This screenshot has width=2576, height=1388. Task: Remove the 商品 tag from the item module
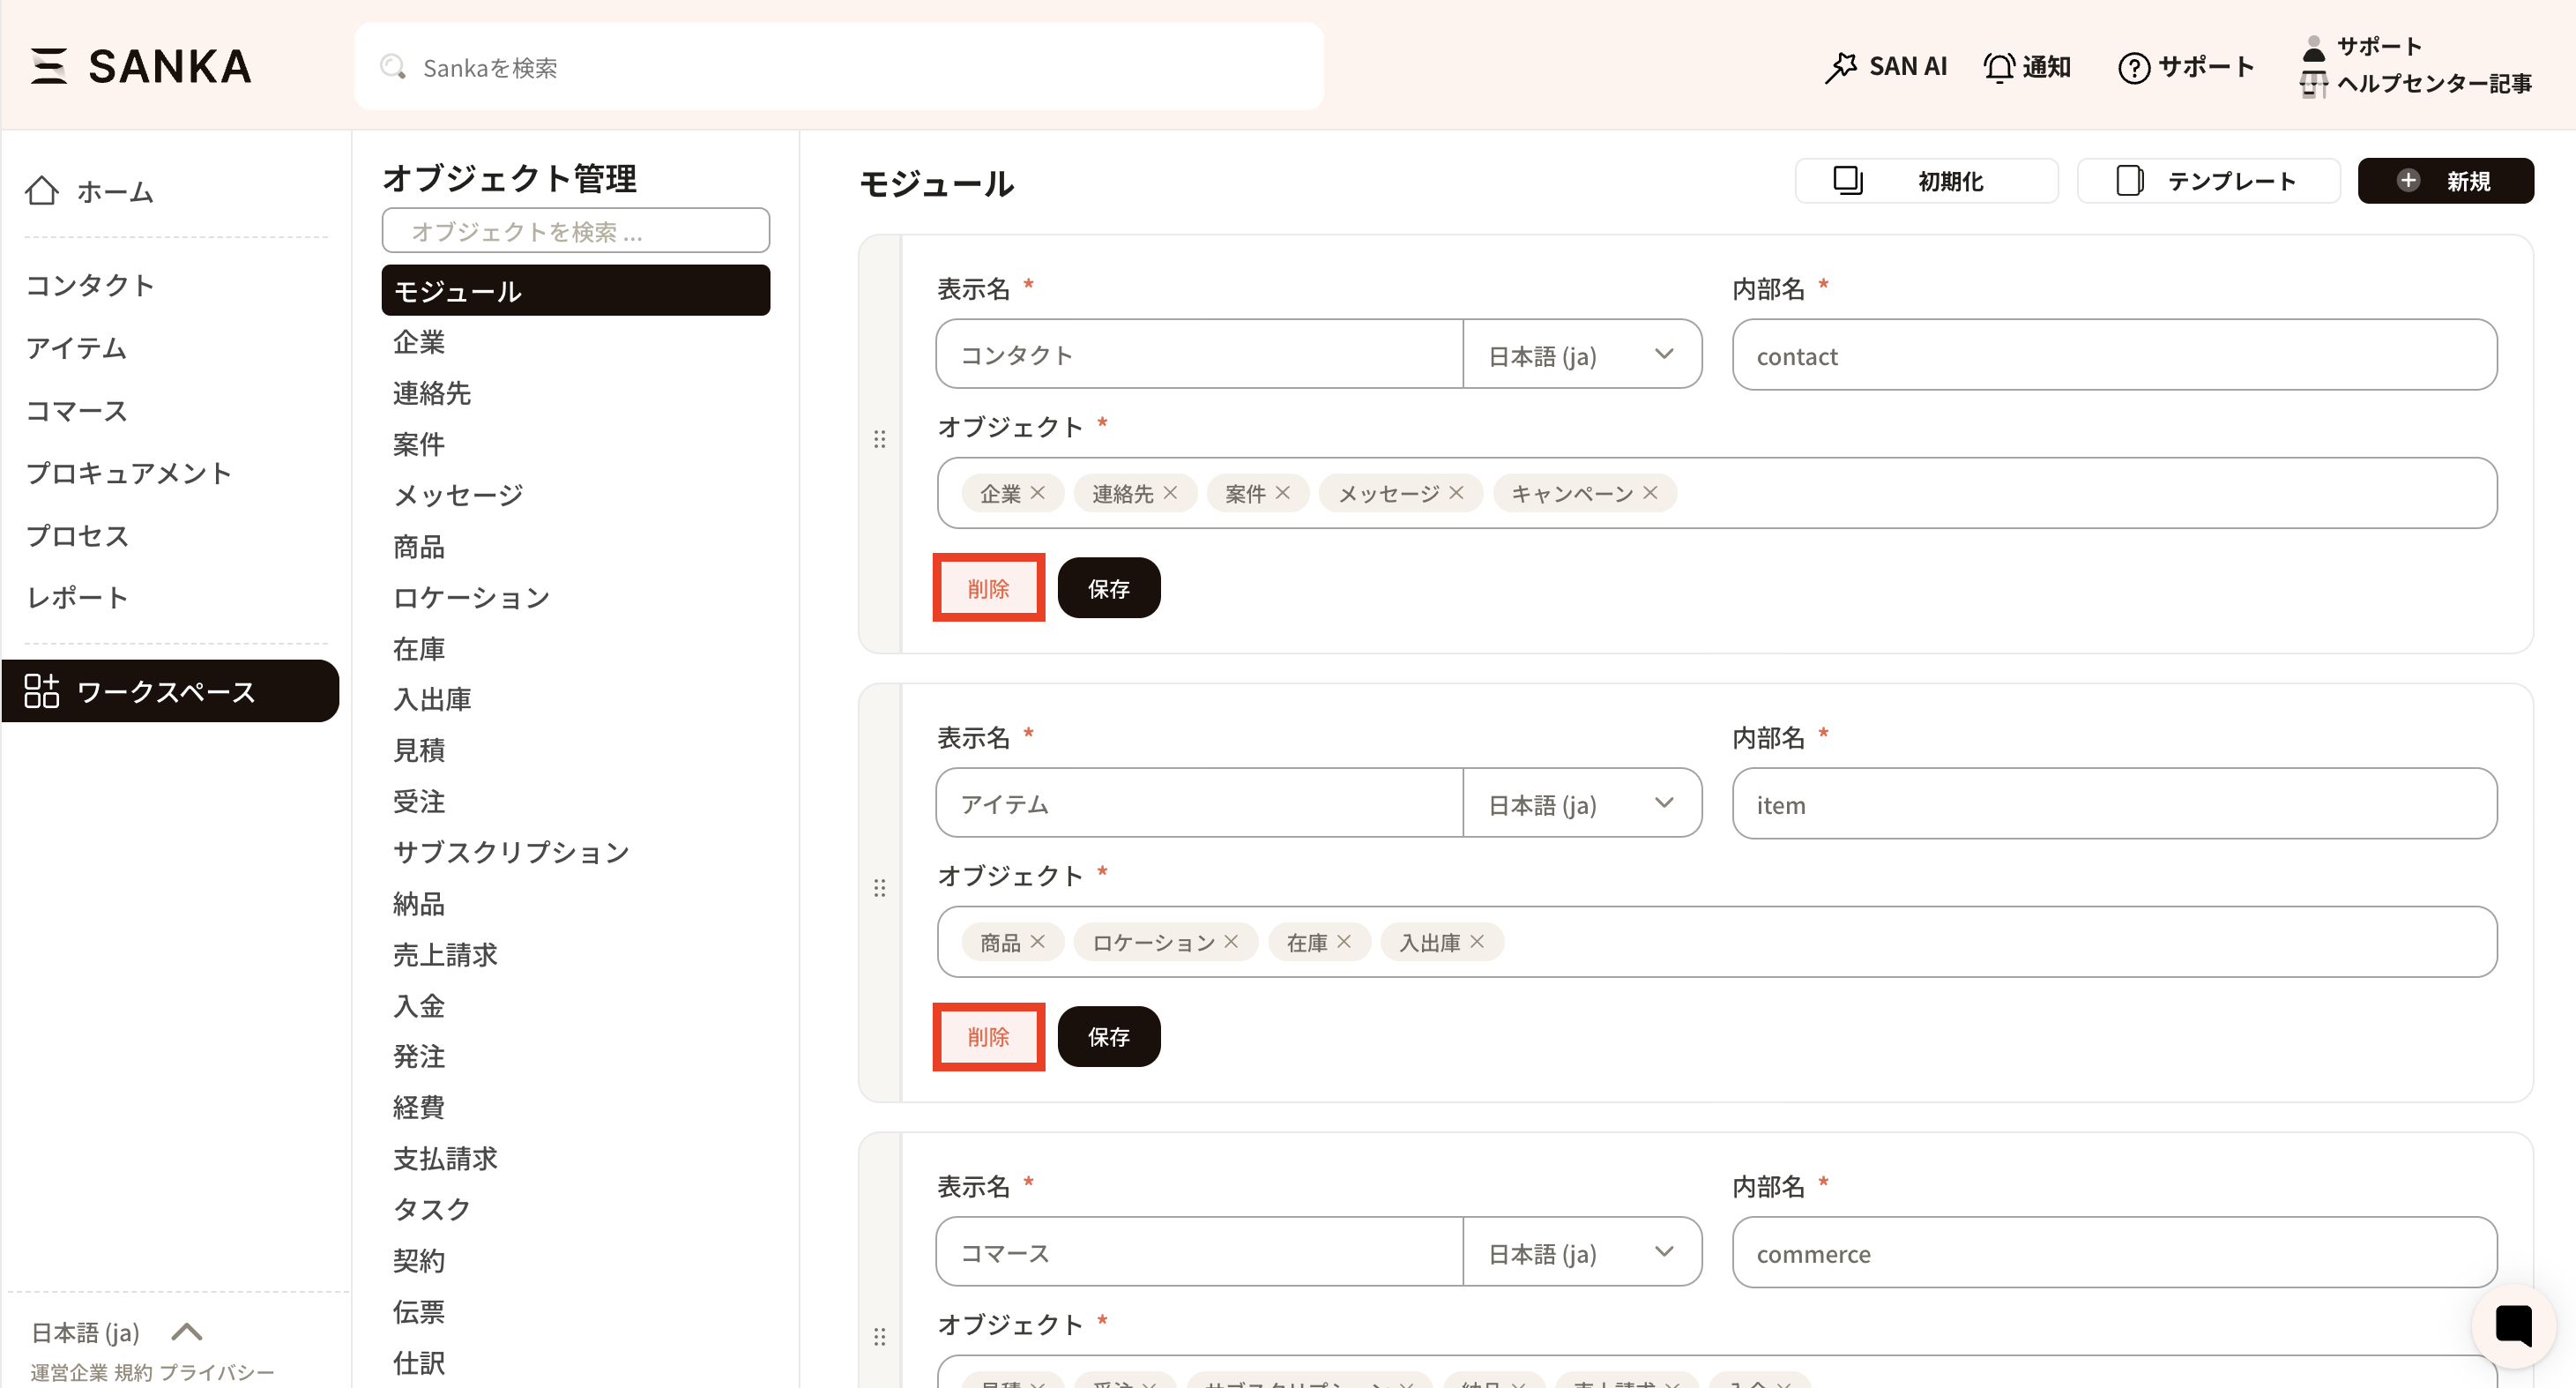(1037, 942)
